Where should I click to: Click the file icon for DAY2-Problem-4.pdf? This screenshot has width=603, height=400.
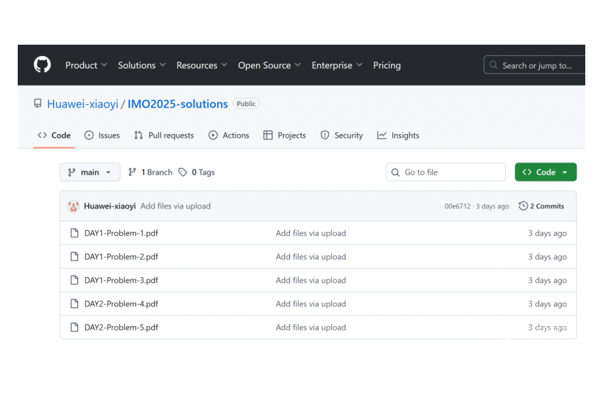74,304
